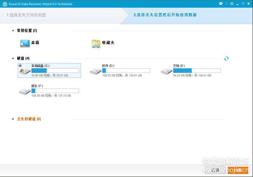Click the desktop (桌面) location icon
The width and height of the screenshot is (253, 177).
pyautogui.click(x=25, y=43)
